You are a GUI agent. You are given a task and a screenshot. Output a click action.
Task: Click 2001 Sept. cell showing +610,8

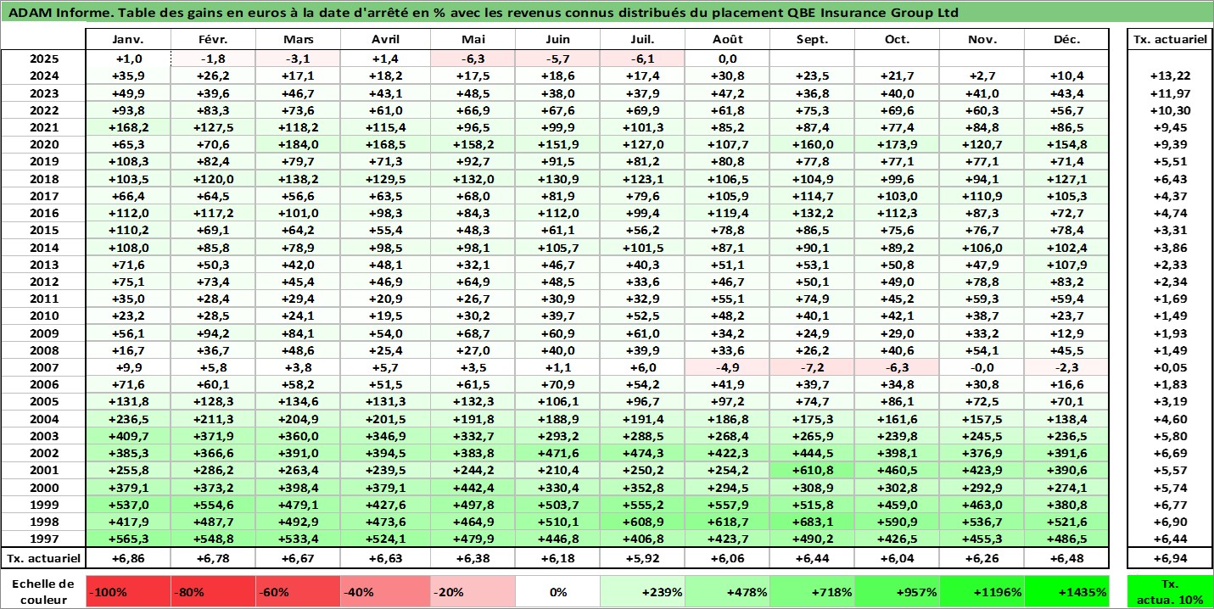812,471
